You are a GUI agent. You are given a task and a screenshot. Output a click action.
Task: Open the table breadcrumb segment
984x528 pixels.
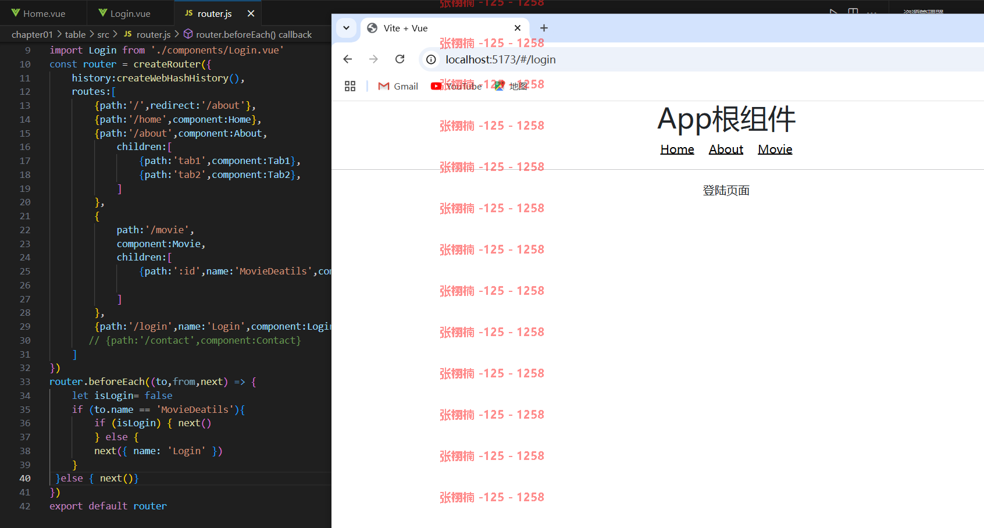(x=75, y=34)
